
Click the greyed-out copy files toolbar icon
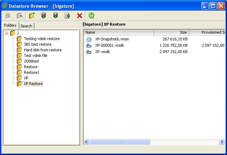coord(8,15)
